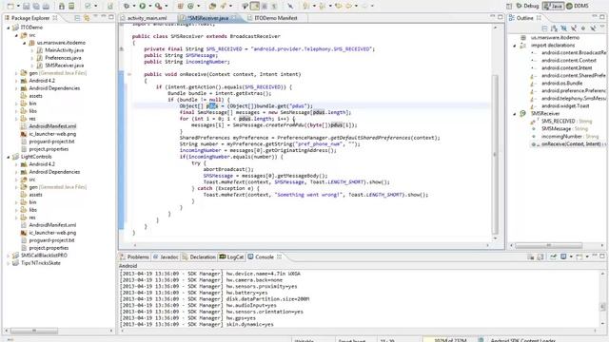Toggle Hide Fields in Outline toolbar

pos(564,28)
